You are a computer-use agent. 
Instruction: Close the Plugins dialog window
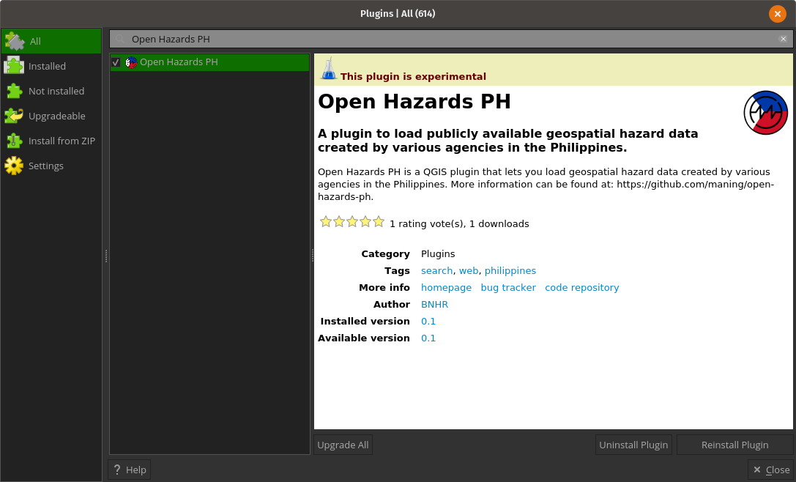pos(777,14)
